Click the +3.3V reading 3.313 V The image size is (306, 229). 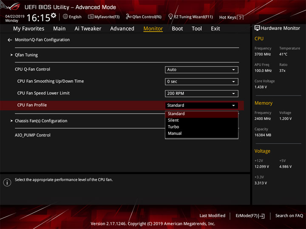[261, 183]
